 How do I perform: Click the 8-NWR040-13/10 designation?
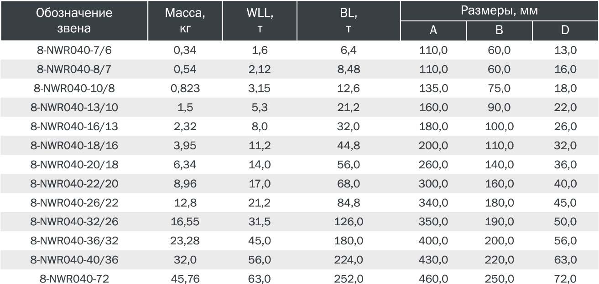coord(74,107)
